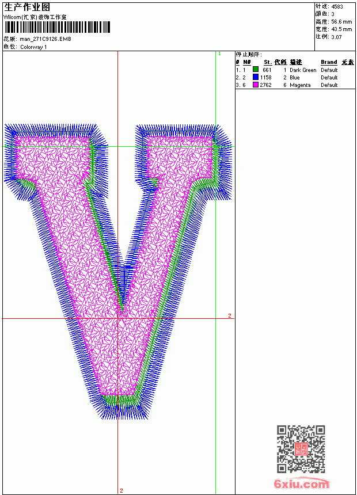357x495 pixels.
Task: Click the Dark Green color swatch
Action: (x=256, y=69)
